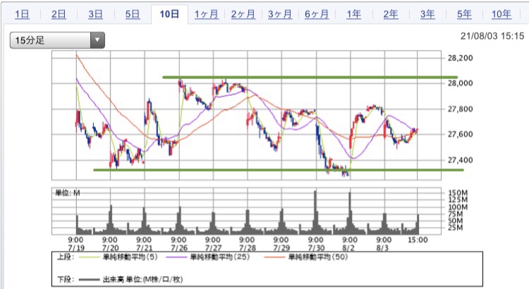This screenshot has width=529, height=289.
Task: Show the 2年 chart range
Action: [390, 14]
